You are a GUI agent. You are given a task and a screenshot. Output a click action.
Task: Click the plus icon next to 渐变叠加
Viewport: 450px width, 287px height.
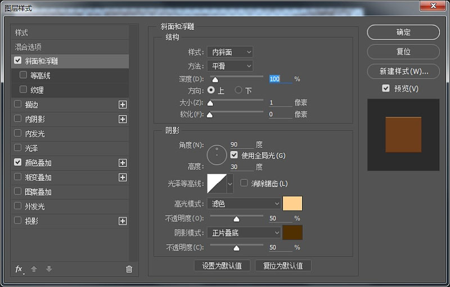pos(123,177)
